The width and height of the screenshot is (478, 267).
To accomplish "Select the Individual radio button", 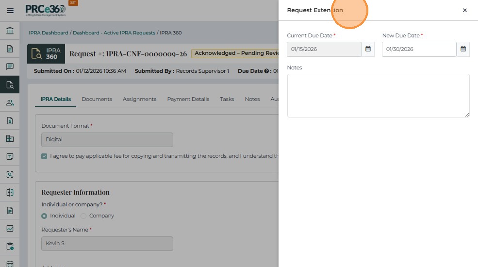I will tap(44, 216).
